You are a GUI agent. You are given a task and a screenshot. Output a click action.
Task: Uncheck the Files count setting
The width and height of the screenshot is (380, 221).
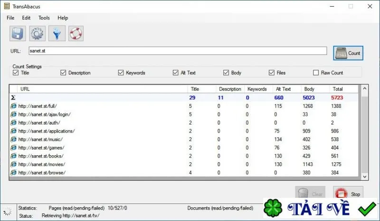272,72
